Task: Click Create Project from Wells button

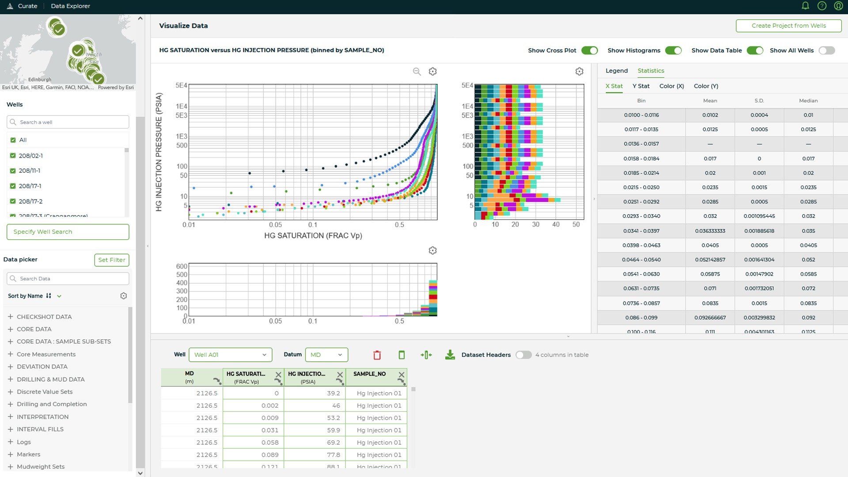Action: click(x=789, y=26)
